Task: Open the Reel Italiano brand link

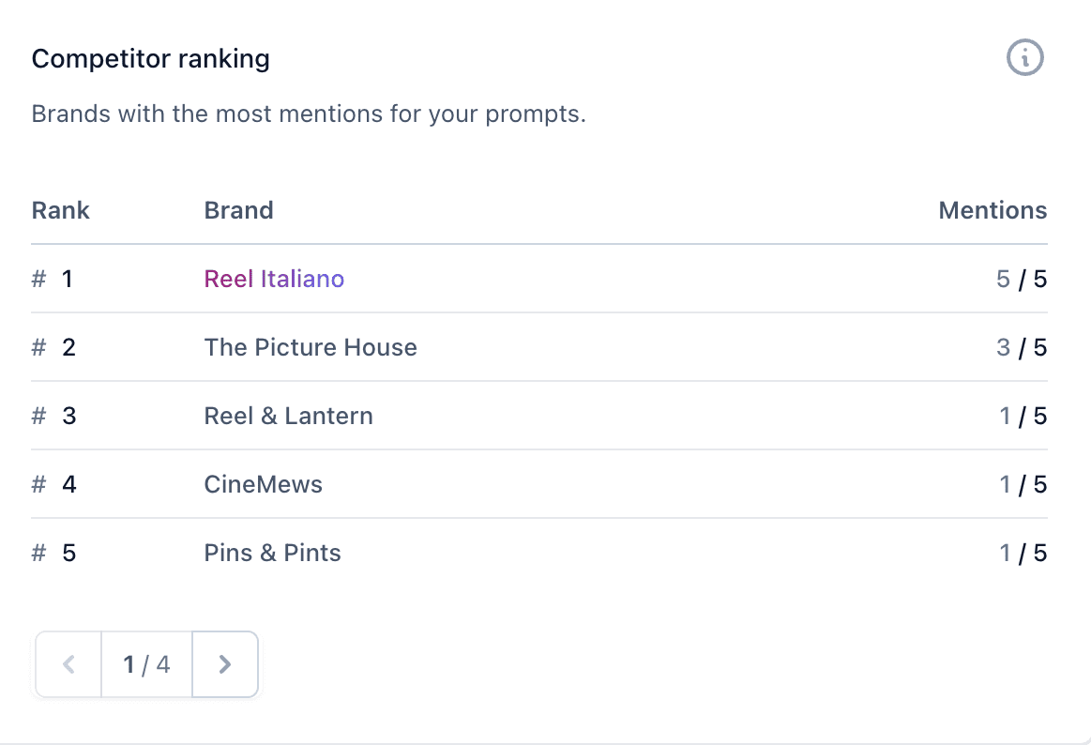Action: pos(274,279)
